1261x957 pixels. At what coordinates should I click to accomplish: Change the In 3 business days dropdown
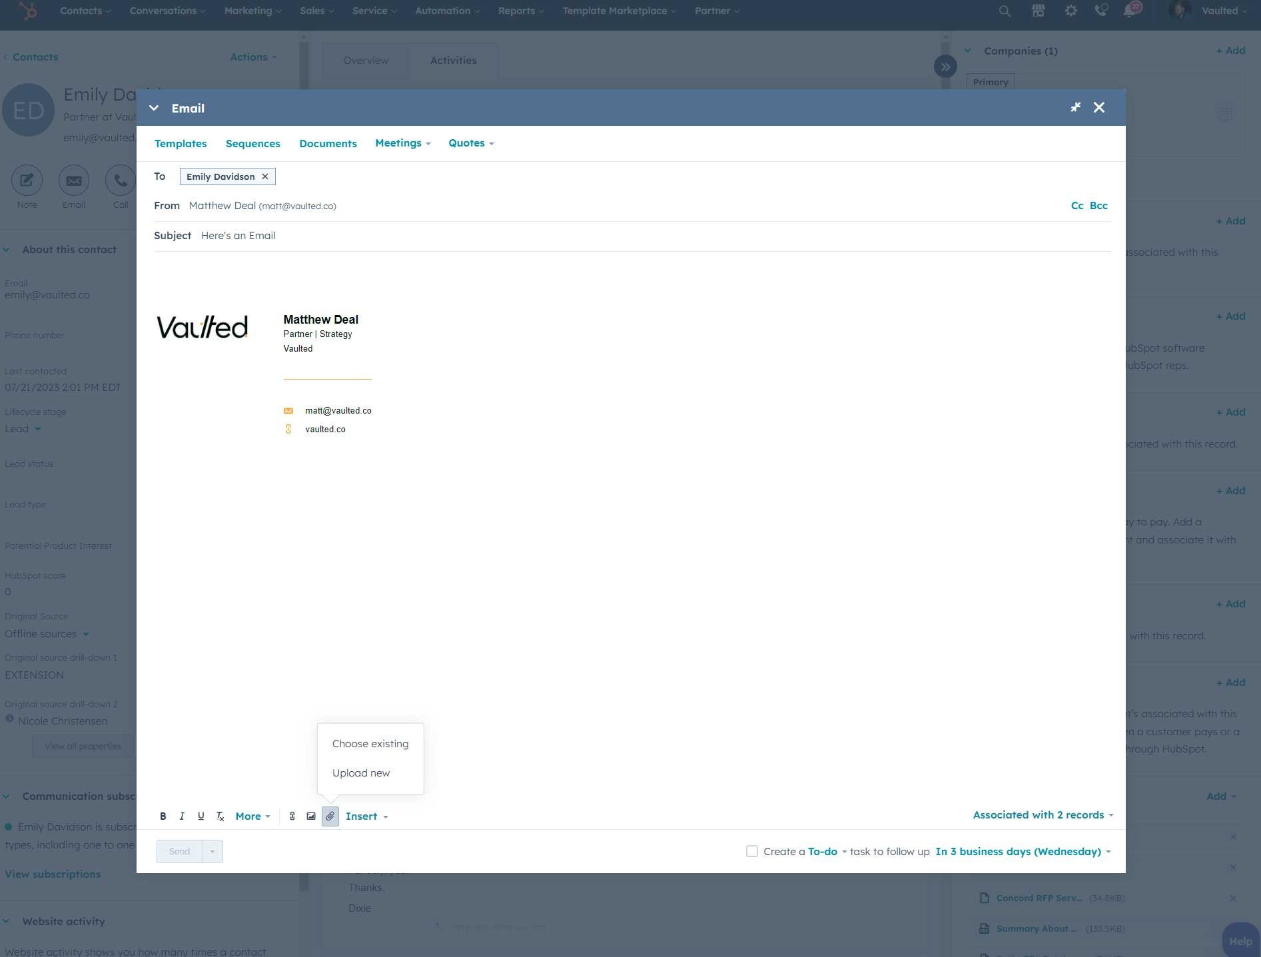(1023, 851)
